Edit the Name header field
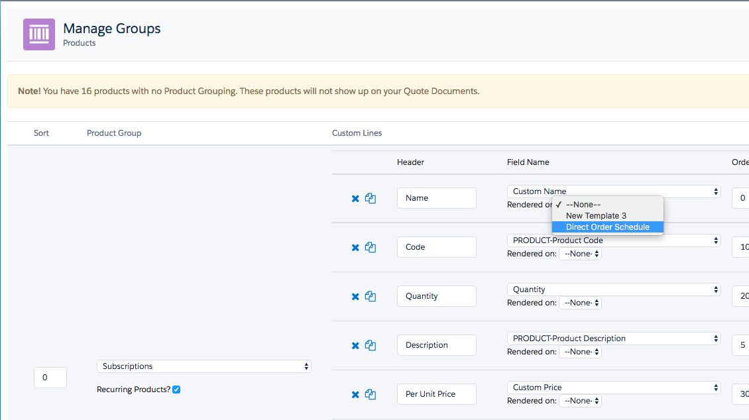The height and width of the screenshot is (420, 749). click(x=437, y=198)
